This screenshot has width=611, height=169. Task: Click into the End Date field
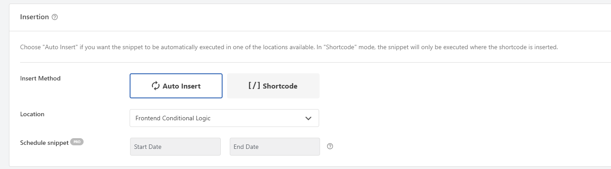(275, 147)
